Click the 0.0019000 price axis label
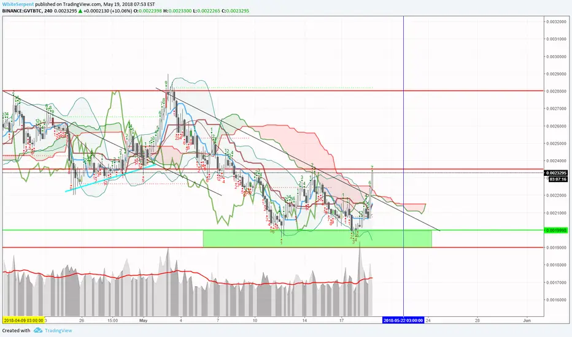Viewport: 572px width, 337px height. click(x=556, y=248)
